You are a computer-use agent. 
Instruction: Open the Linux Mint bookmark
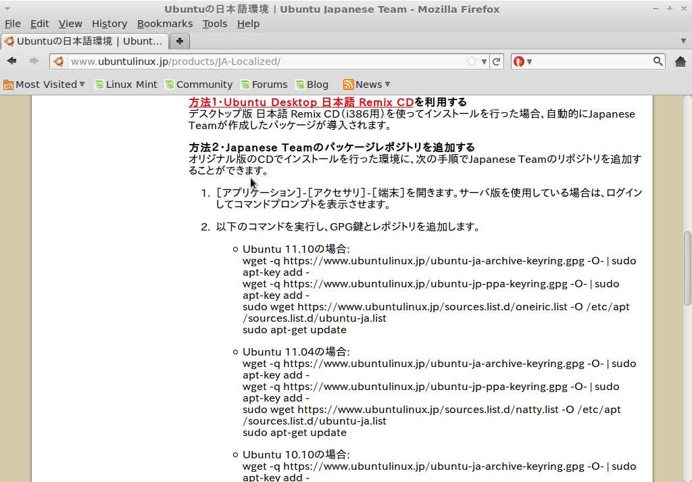point(126,85)
